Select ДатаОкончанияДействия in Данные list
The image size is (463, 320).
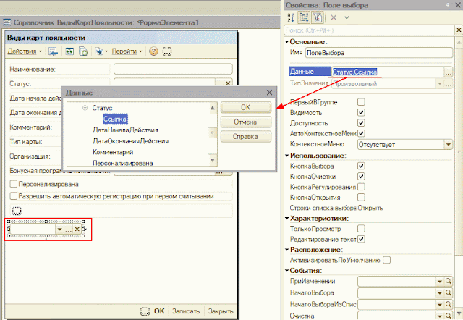tap(130, 141)
